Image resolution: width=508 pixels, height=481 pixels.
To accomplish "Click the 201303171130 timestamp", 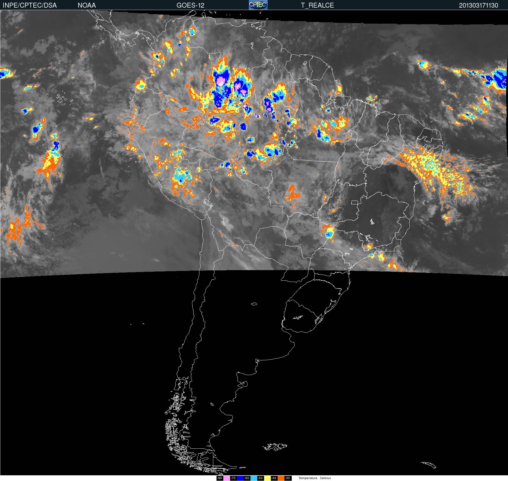I will coord(479,5).
